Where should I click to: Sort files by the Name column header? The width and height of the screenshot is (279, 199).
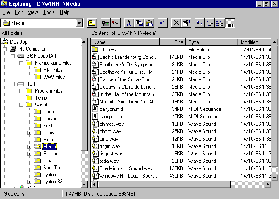click(125, 42)
